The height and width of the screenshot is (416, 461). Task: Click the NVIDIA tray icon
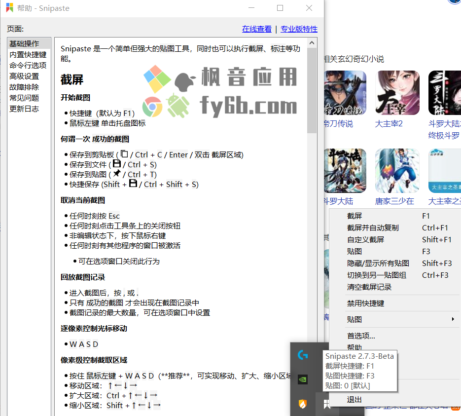click(x=303, y=379)
